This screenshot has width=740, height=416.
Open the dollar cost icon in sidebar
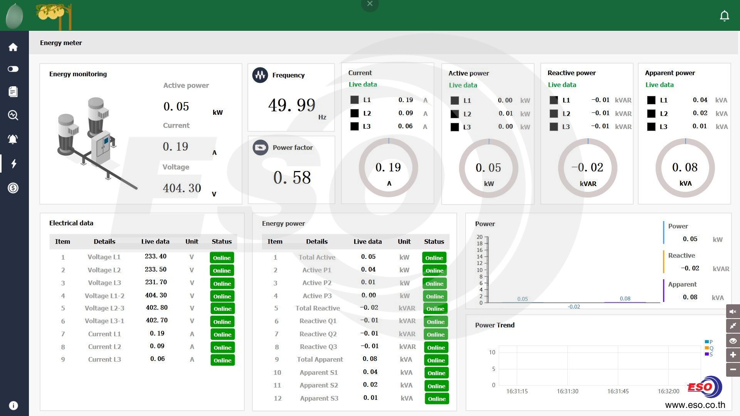pos(13,188)
